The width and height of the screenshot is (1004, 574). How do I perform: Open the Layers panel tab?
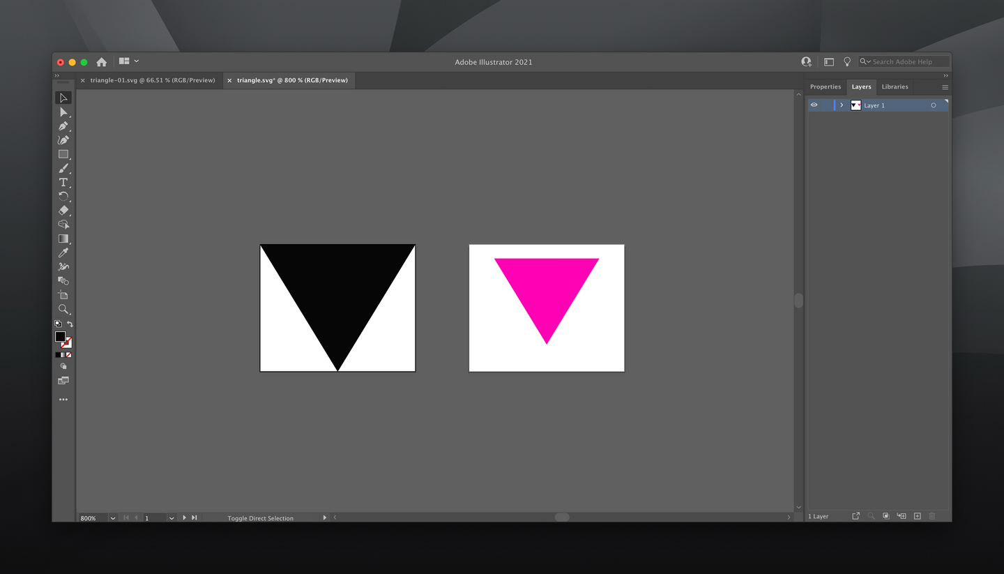pos(861,86)
